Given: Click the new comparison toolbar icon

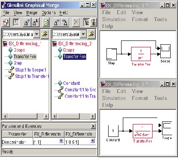Looking at the screenshot, I should click(x=6, y=22).
